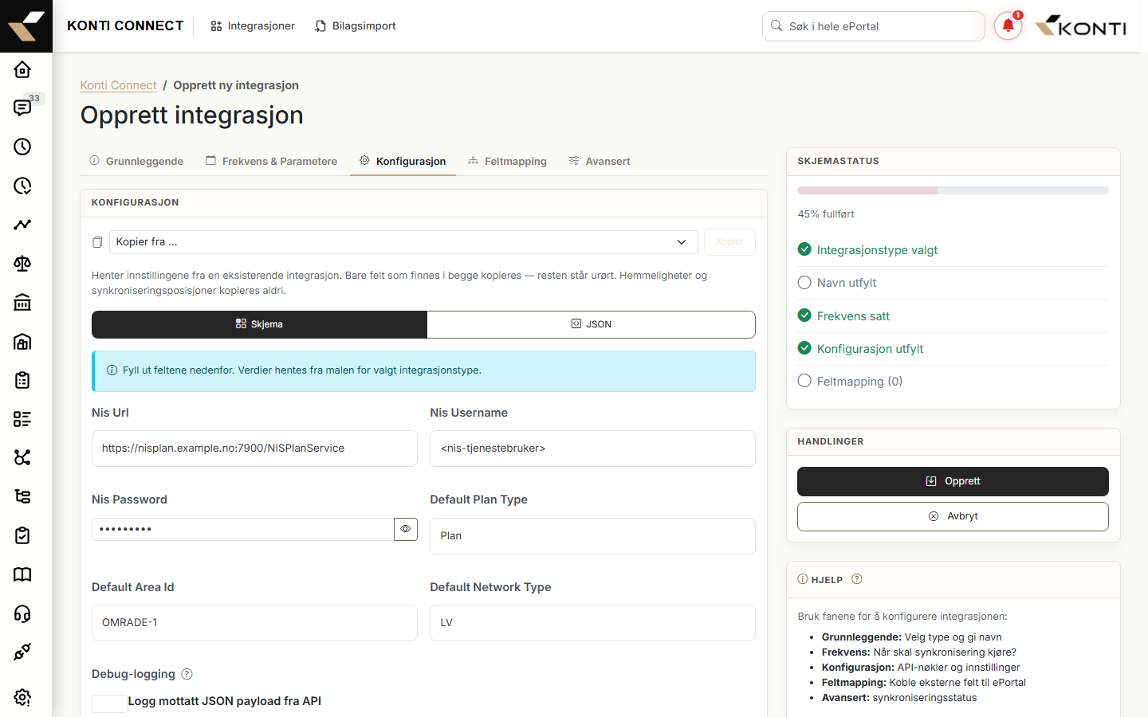
Task: Click the Integrasjonstype valgt status item
Action: click(x=953, y=250)
